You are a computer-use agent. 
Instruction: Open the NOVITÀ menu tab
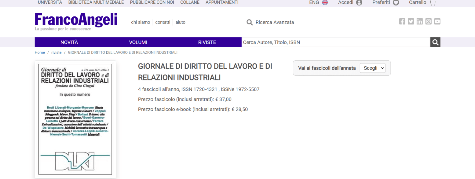point(69,42)
